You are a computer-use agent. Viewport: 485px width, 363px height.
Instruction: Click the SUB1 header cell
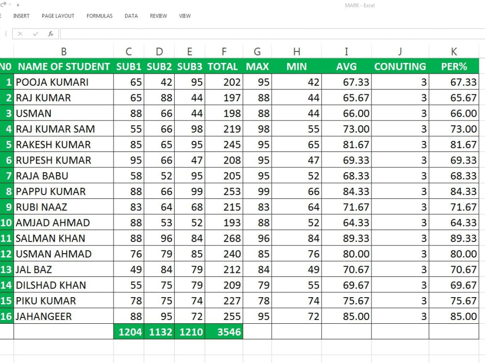coord(129,66)
